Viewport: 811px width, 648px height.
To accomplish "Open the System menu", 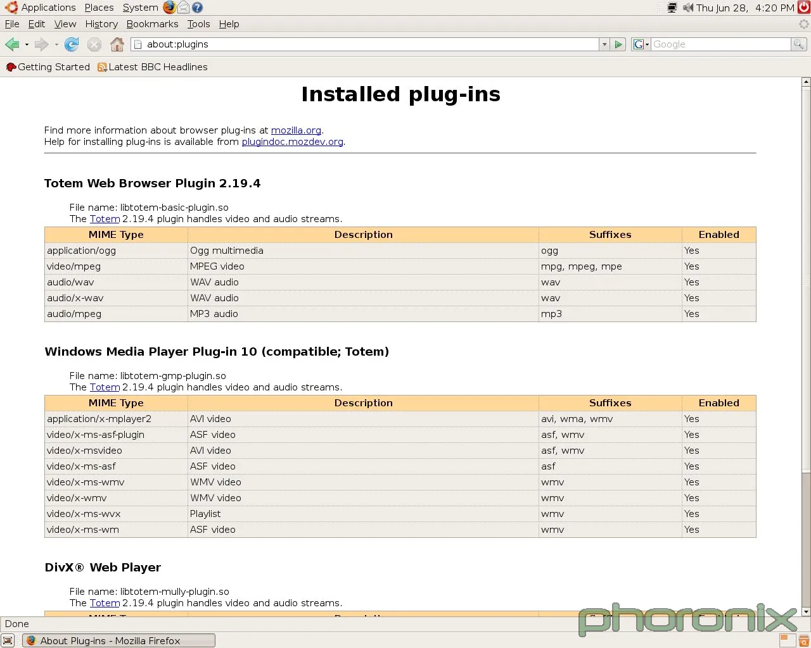I will pyautogui.click(x=140, y=8).
